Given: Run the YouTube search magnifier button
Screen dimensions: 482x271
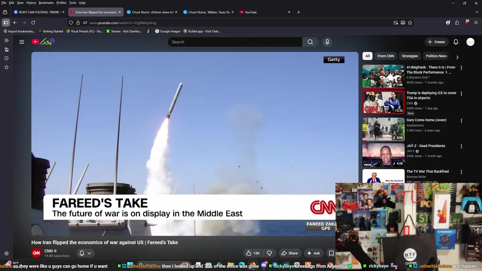Looking at the screenshot, I should pos(310,42).
